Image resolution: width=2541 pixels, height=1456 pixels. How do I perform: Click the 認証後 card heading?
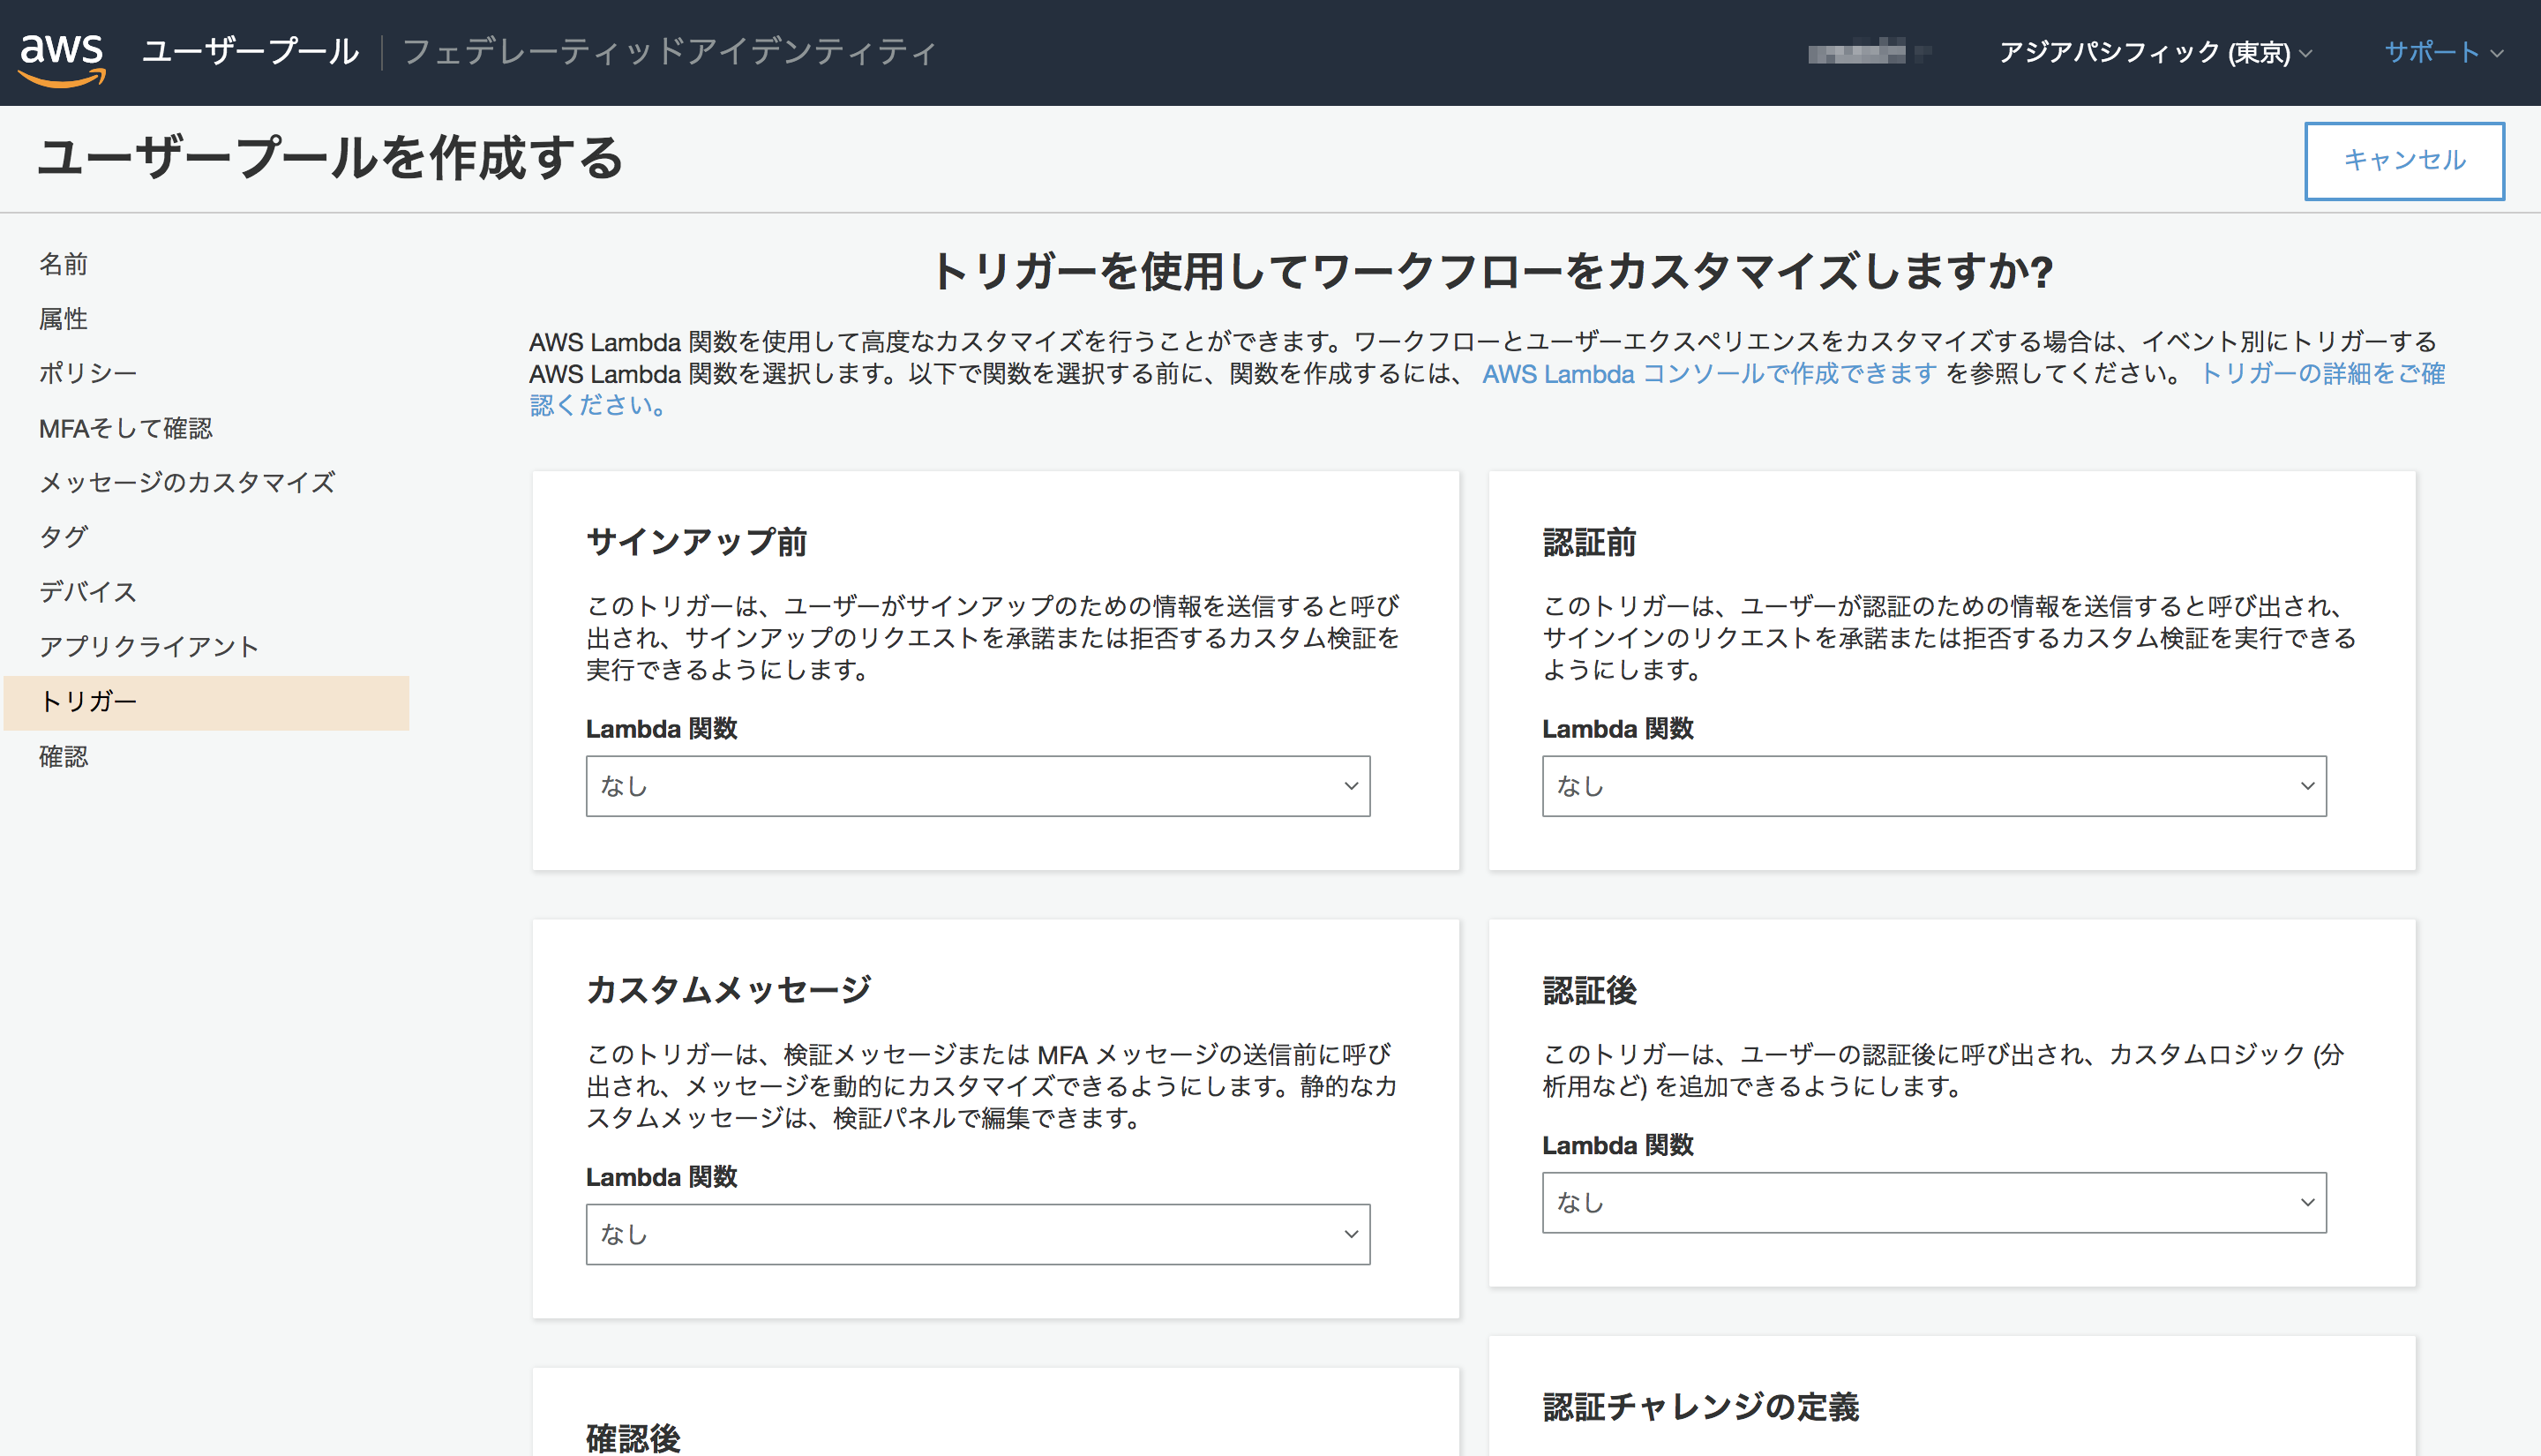click(x=1589, y=990)
